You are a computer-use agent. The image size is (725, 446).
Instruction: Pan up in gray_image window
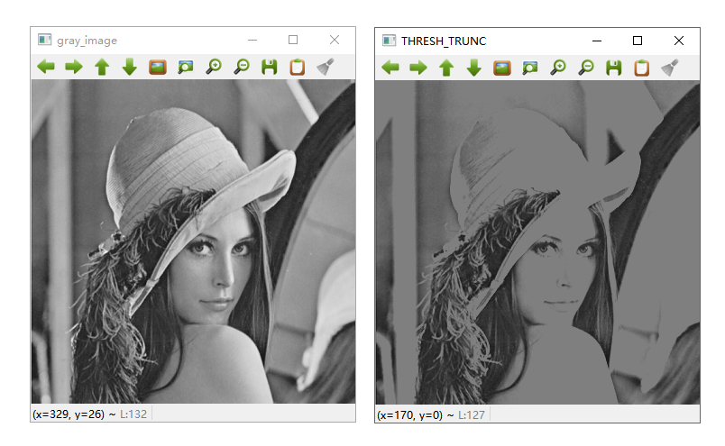point(102,67)
